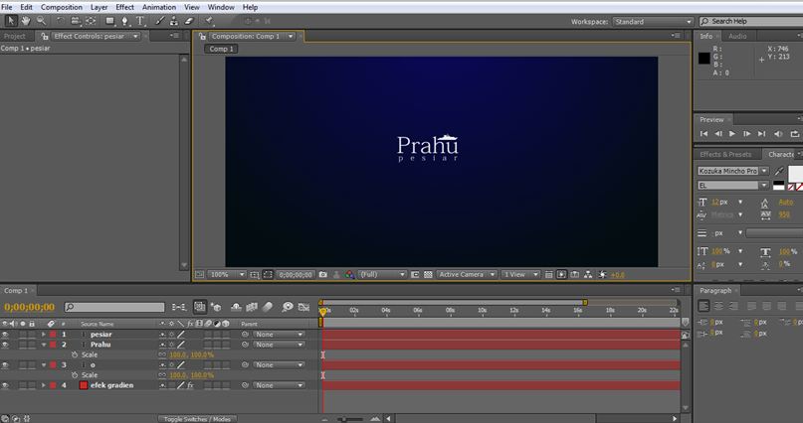803x423 pixels.
Task: Open the Layer menu
Action: 99,7
